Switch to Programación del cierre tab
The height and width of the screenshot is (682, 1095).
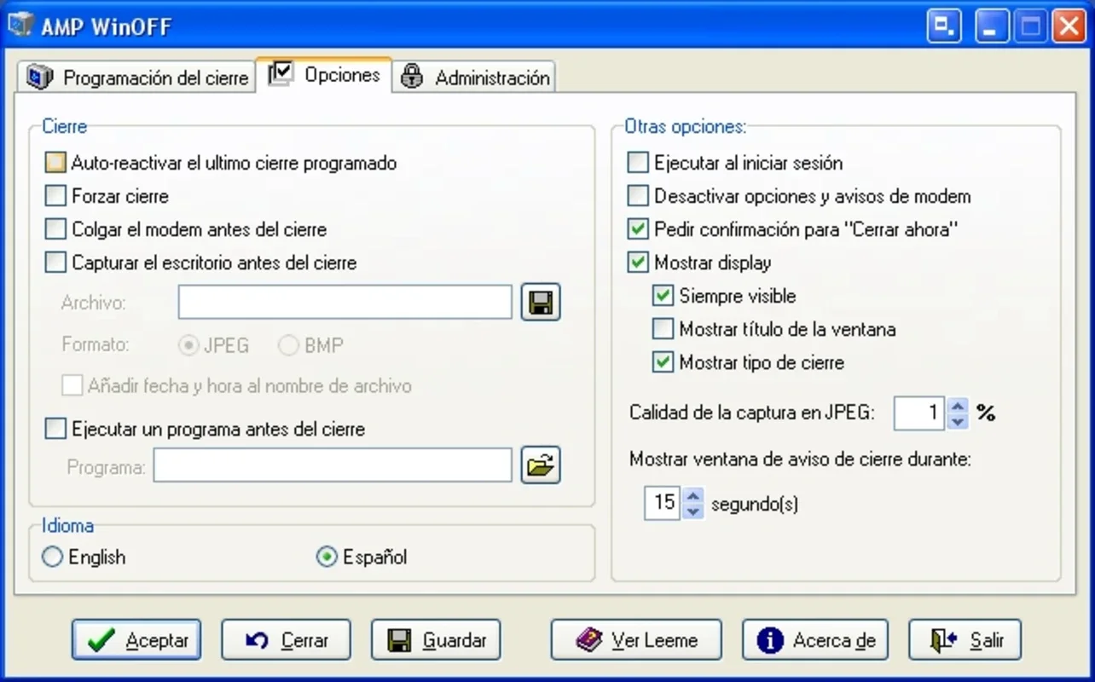(136, 77)
